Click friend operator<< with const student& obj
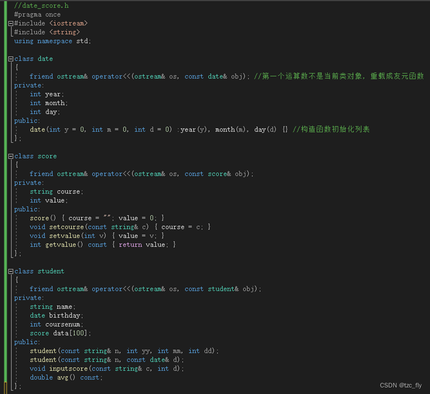 tap(145, 289)
